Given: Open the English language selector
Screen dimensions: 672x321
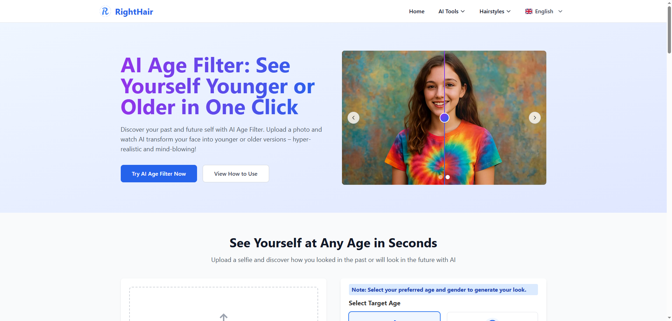Looking at the screenshot, I should click(544, 12).
